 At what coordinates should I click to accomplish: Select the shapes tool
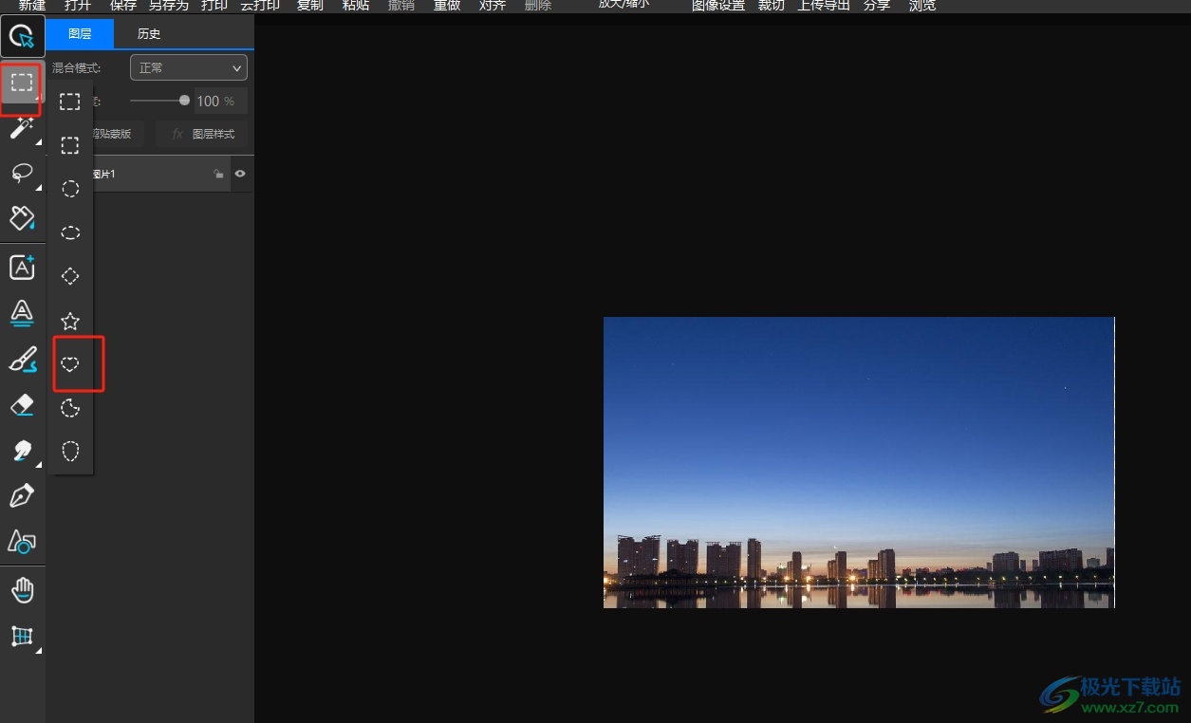click(x=22, y=542)
